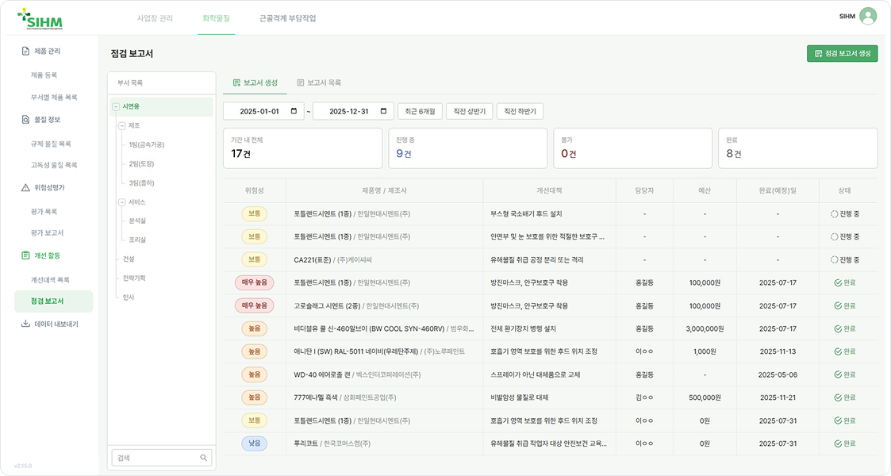
Task: Open 평가 보고서 in sidebar
Action: [x=47, y=233]
